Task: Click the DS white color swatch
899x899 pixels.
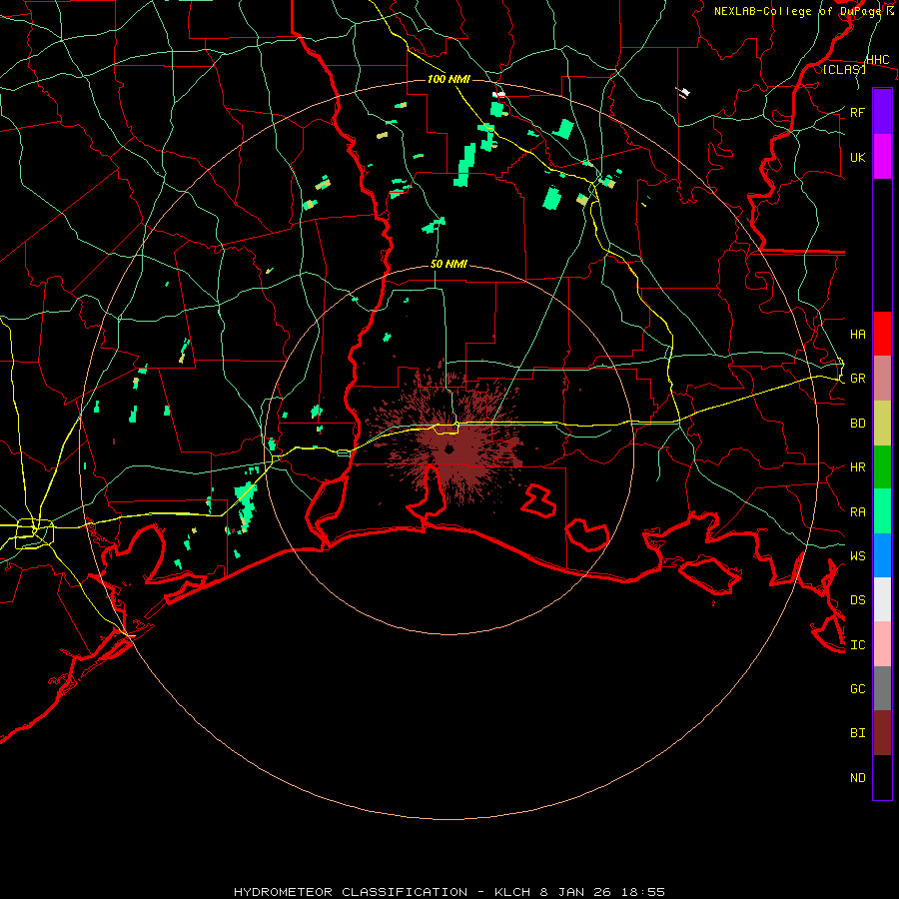Action: coord(882,599)
